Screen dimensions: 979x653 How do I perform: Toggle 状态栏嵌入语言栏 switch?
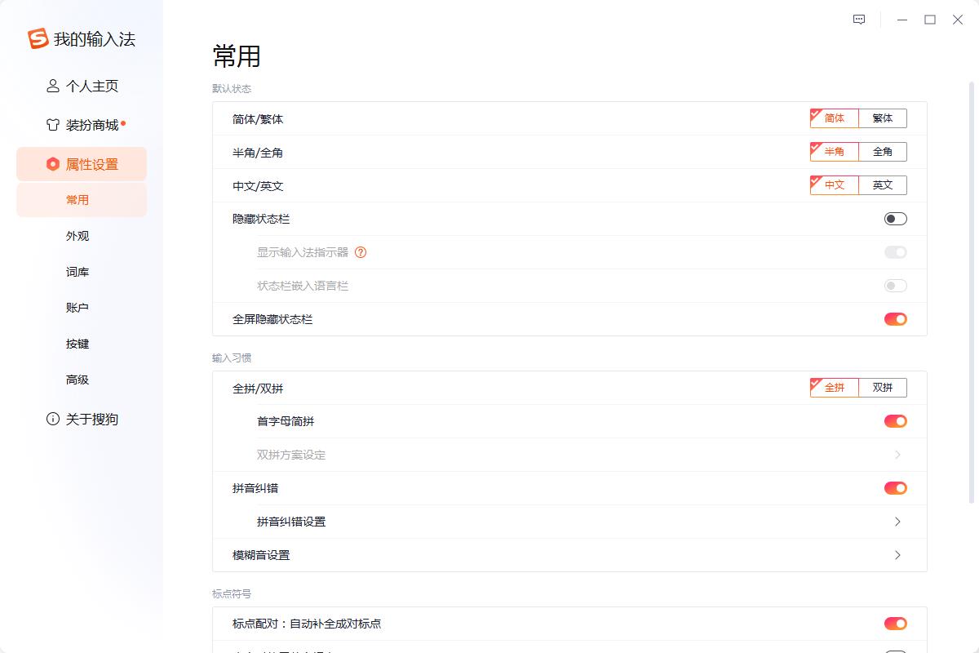(896, 286)
